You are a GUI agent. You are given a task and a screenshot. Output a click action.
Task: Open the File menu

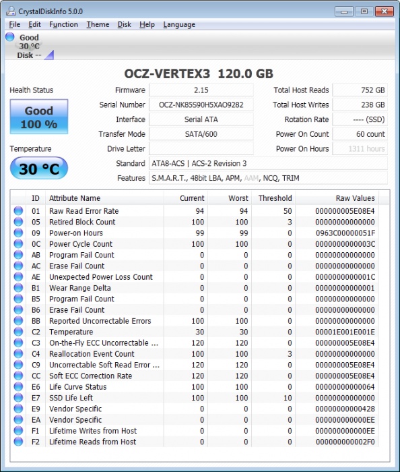click(14, 25)
